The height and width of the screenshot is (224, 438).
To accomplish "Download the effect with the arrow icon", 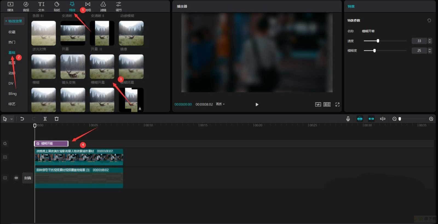I will point(140,108).
